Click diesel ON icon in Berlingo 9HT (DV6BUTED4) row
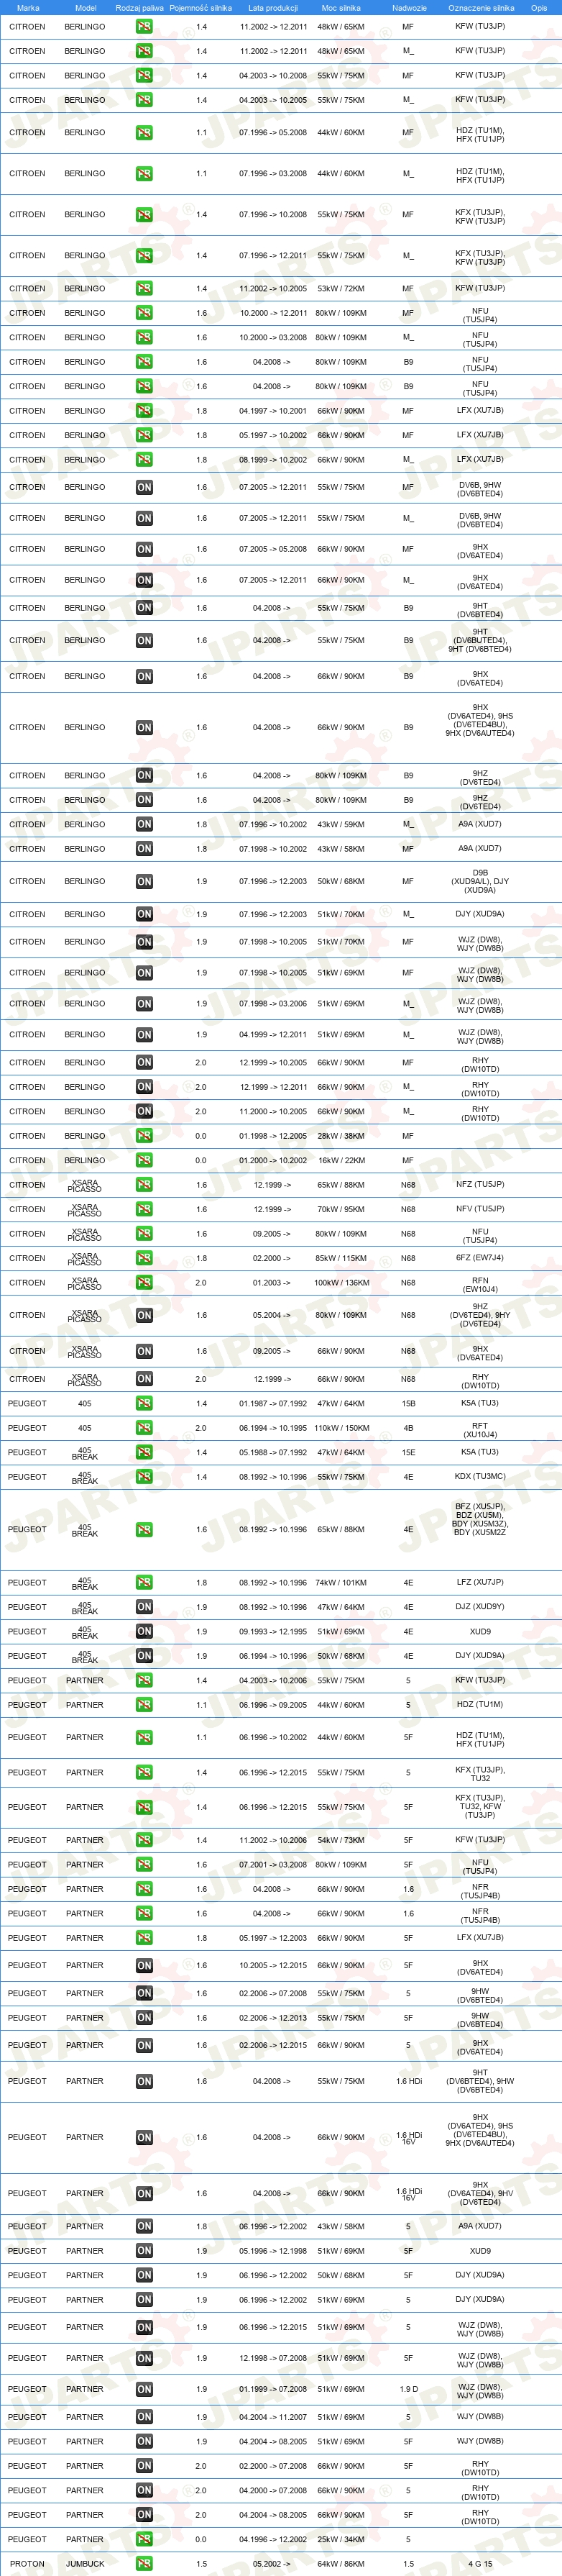The width and height of the screenshot is (562, 2576). point(144,641)
